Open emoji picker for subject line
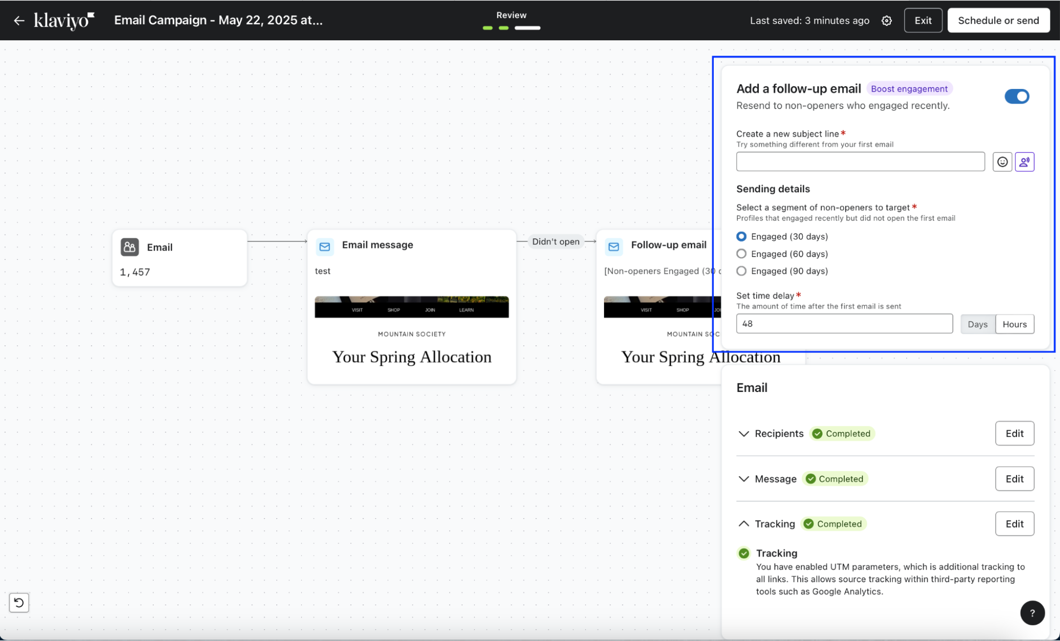The height and width of the screenshot is (641, 1060). (1002, 162)
